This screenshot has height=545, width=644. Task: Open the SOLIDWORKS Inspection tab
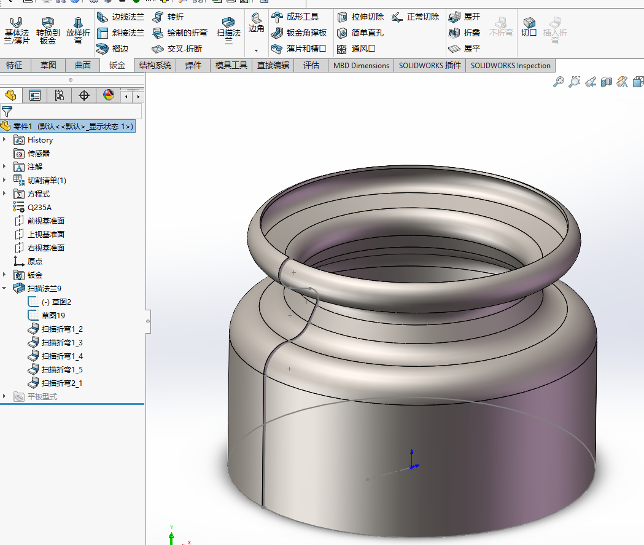511,65
